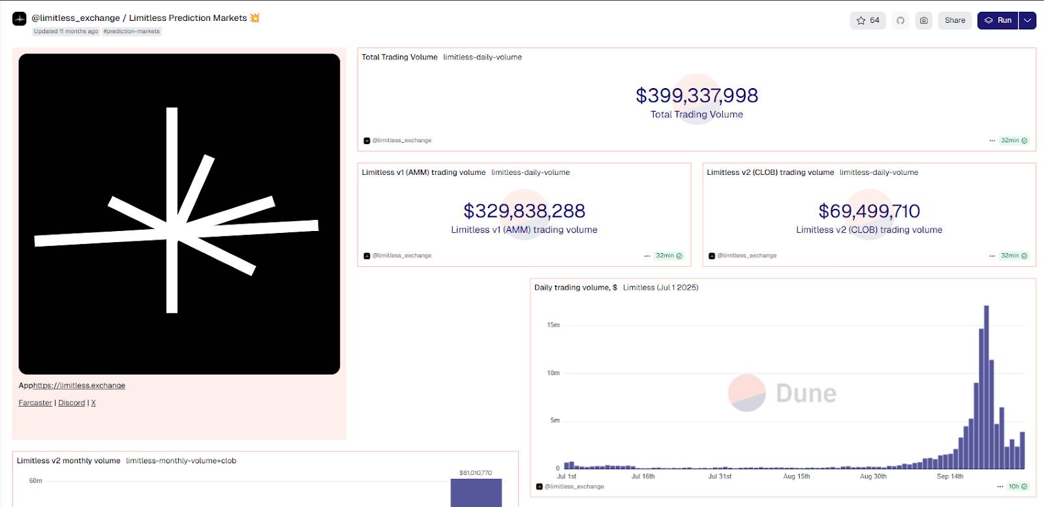The width and height of the screenshot is (1044, 507).
Task: Select the #prediction-markets tag
Action: (x=132, y=31)
